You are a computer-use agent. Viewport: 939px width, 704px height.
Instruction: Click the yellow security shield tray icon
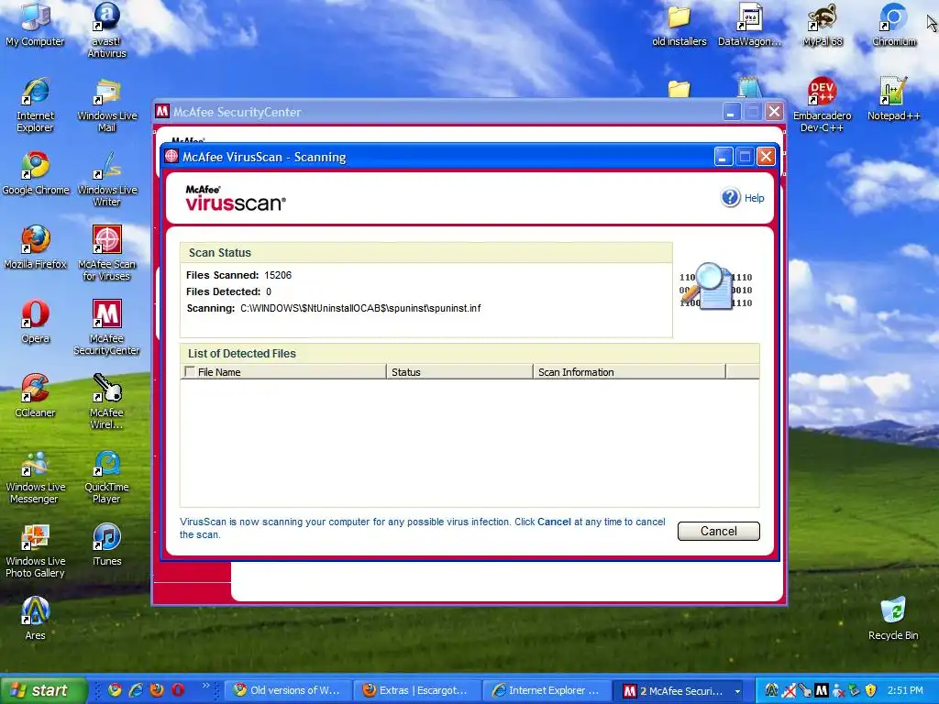pyautogui.click(x=871, y=690)
